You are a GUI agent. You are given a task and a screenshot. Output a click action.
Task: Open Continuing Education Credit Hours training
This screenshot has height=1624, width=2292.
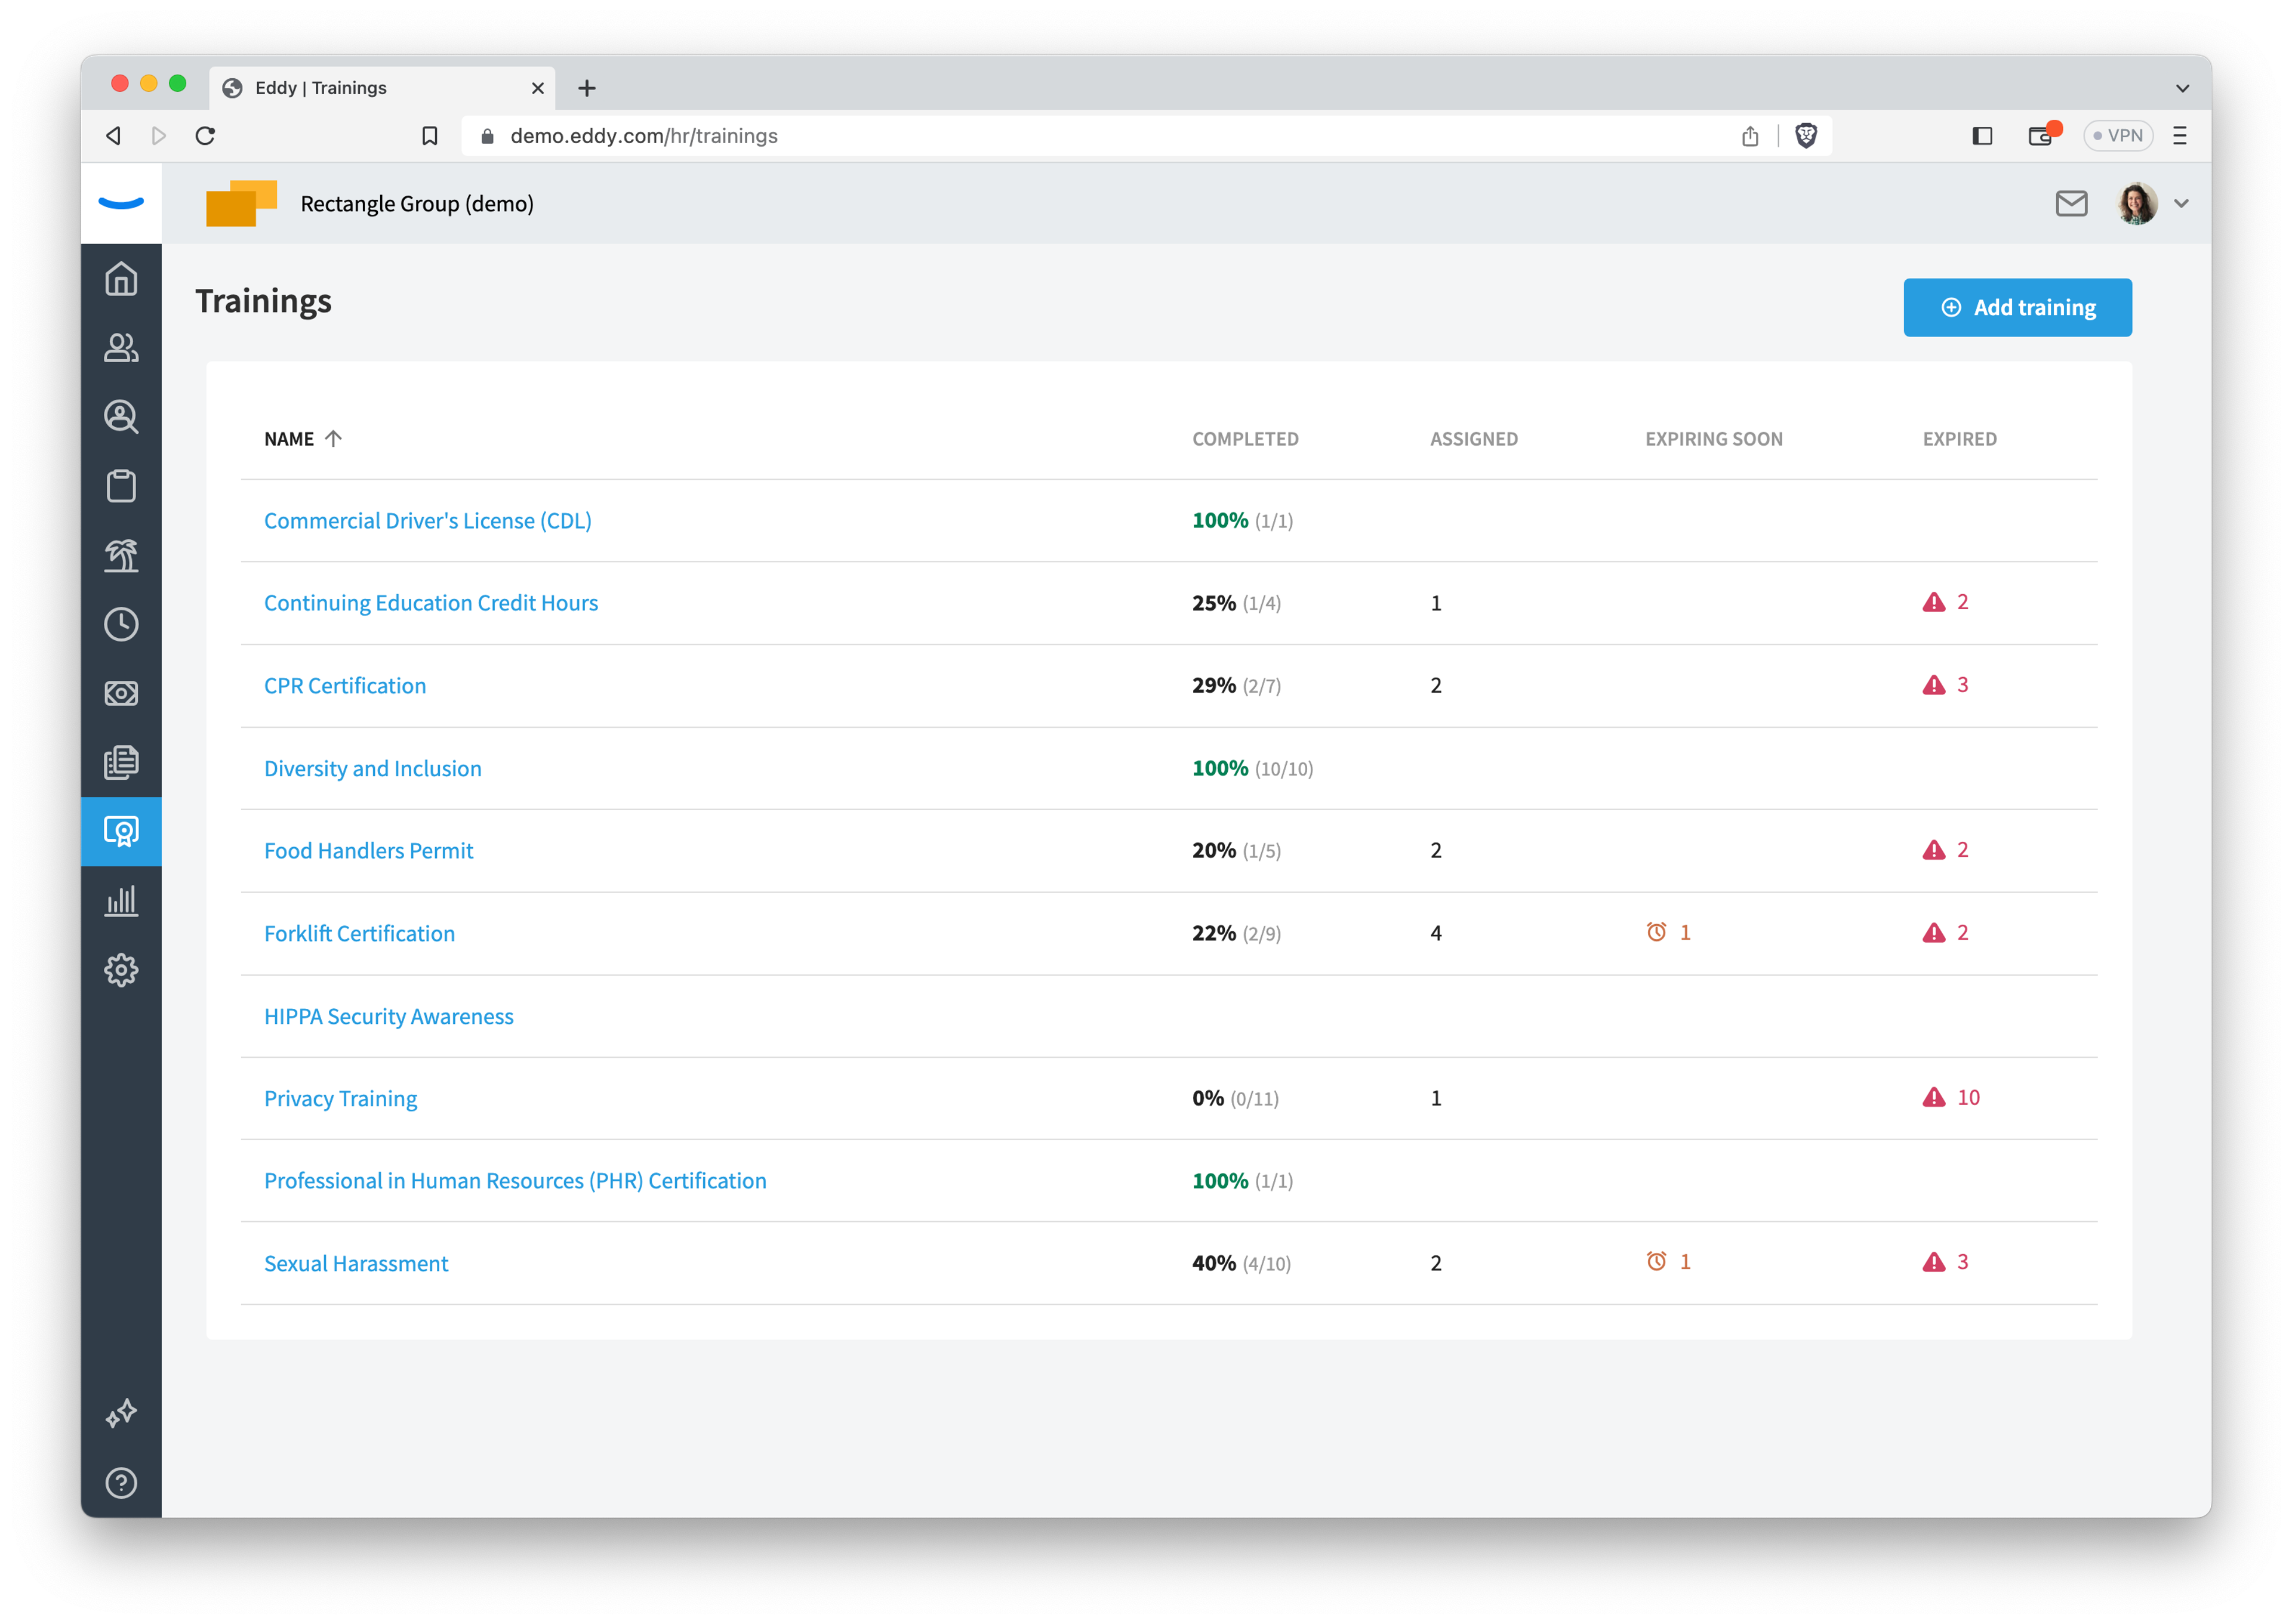click(x=431, y=603)
